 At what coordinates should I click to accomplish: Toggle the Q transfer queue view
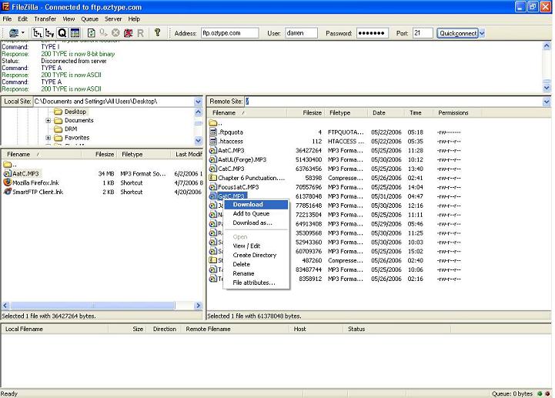click(x=62, y=33)
